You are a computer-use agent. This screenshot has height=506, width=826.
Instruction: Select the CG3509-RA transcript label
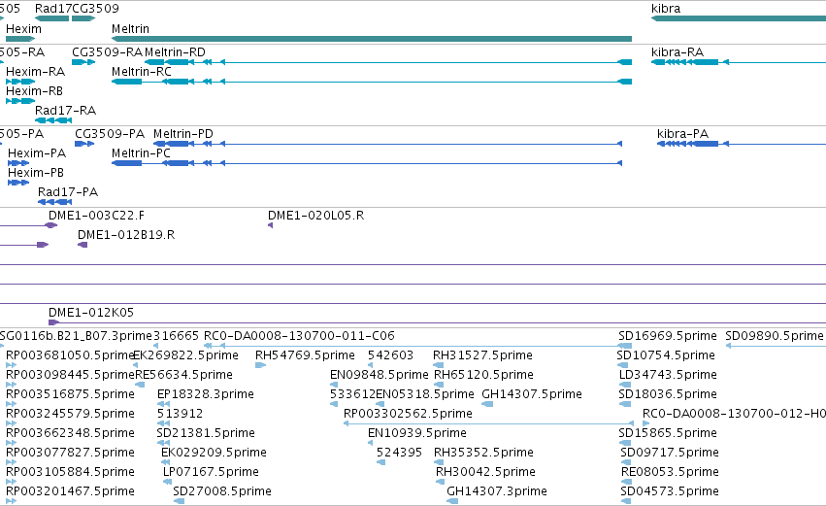[108, 52]
